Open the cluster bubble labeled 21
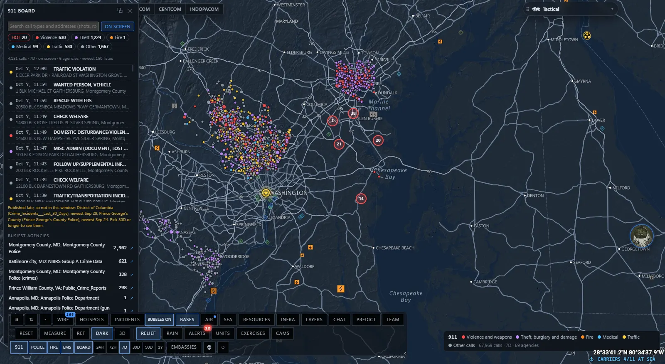Image resolution: width=665 pixels, height=364 pixels. 339,144
